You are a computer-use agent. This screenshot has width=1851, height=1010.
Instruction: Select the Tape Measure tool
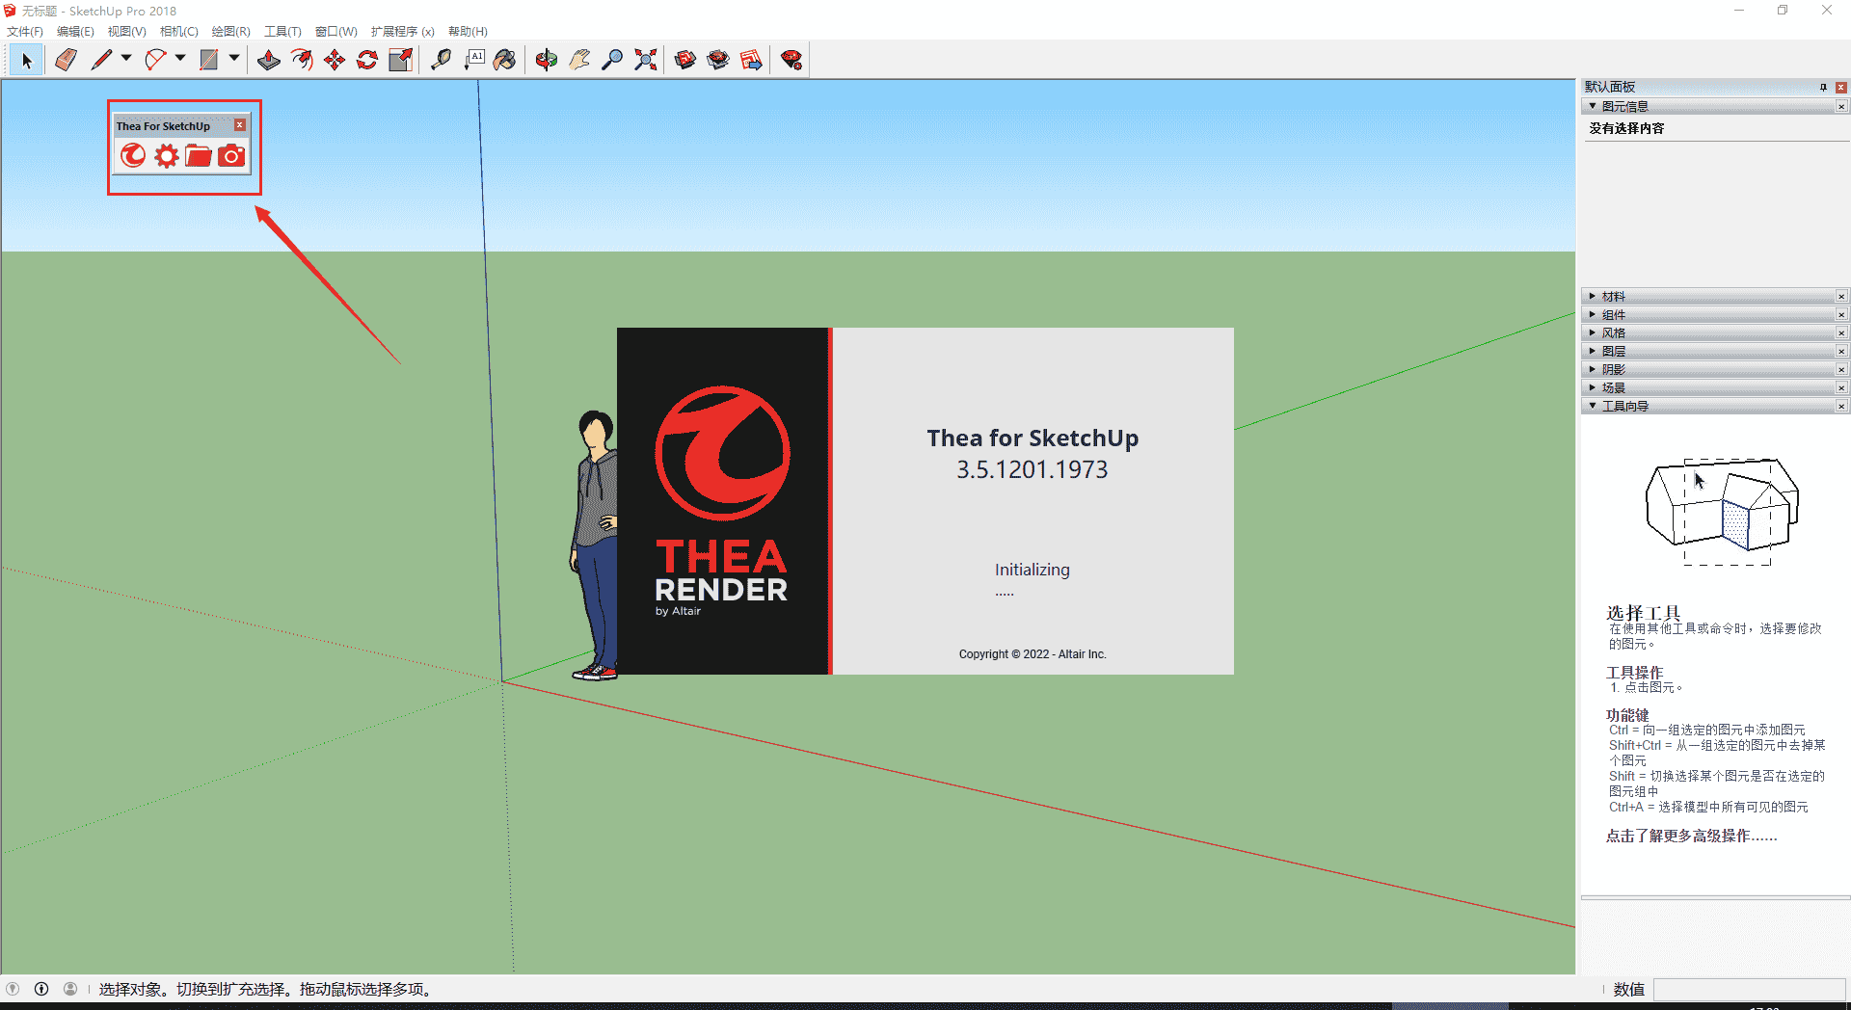point(441,59)
